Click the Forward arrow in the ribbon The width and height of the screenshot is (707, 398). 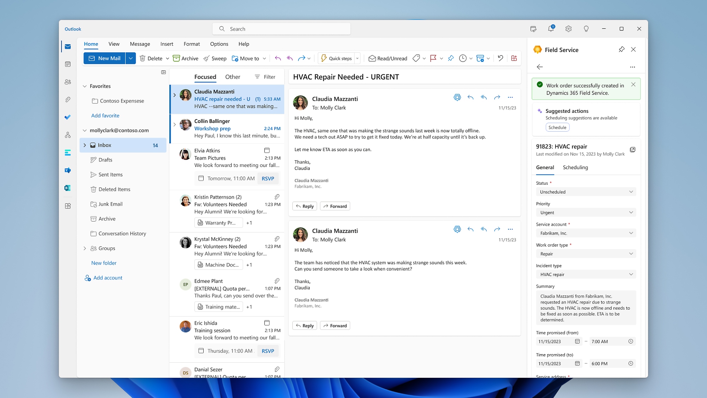pyautogui.click(x=302, y=58)
